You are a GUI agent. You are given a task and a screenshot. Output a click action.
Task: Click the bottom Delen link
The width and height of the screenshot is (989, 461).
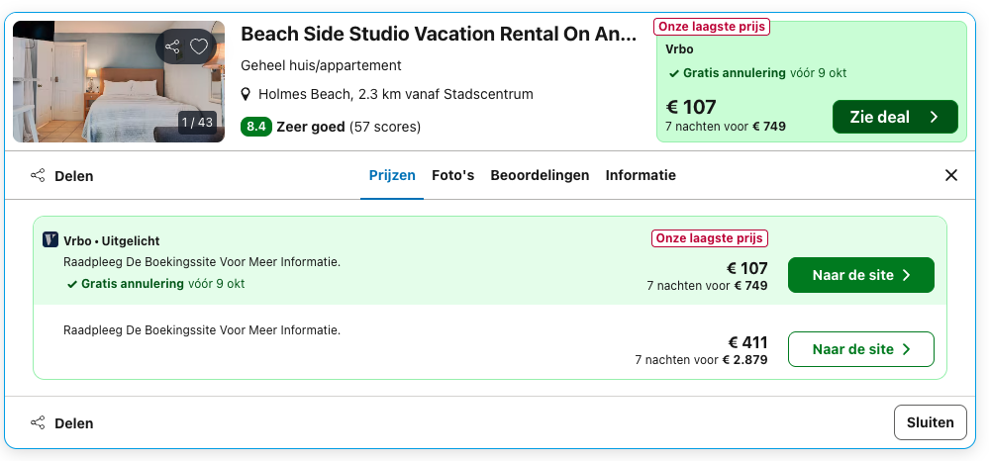click(x=74, y=423)
